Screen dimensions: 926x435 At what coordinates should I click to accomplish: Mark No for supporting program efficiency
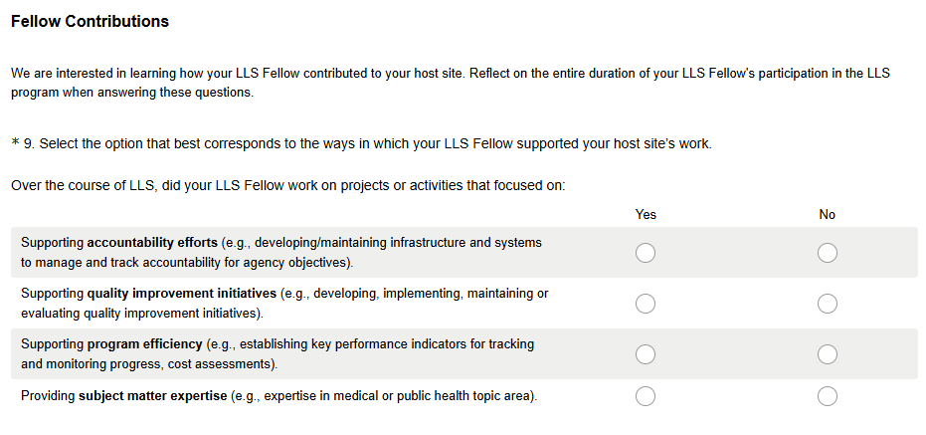(827, 353)
